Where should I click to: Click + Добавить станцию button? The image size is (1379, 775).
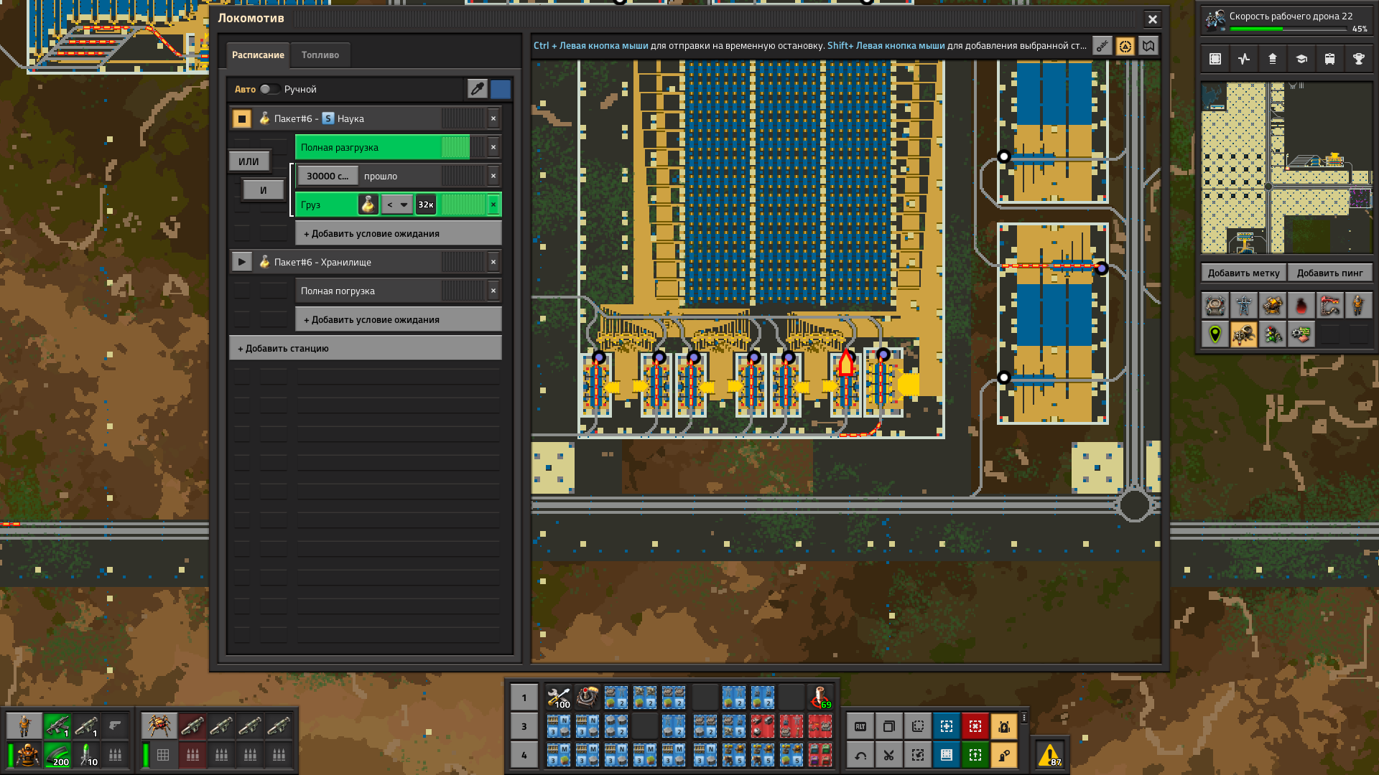point(366,348)
